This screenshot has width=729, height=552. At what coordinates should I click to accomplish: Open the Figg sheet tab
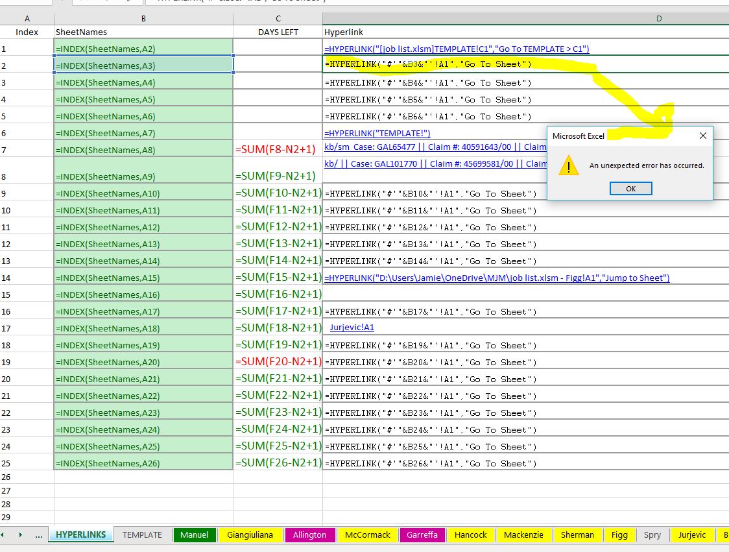coord(619,534)
